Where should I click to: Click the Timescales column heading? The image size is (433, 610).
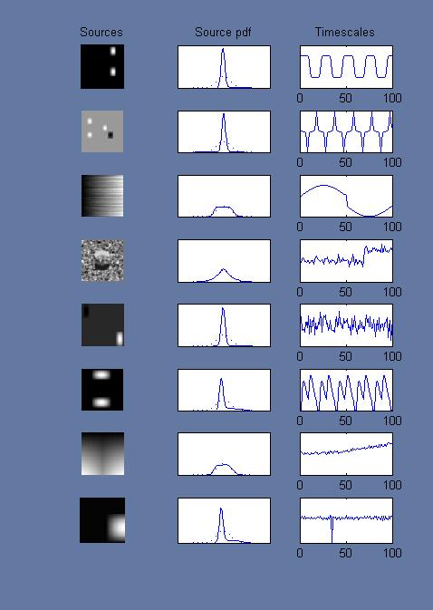coord(345,32)
